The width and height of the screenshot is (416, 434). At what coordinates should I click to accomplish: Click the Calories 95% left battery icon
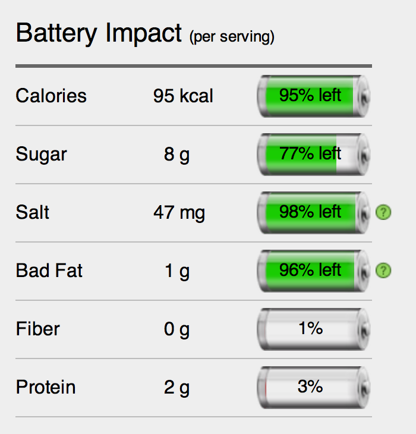coord(313,96)
